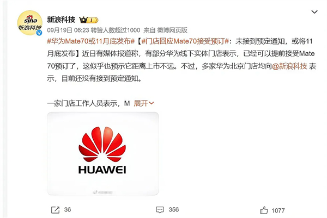The image size is (327, 218).
Task: Open comments via speech bubble icon
Action: 160,210
